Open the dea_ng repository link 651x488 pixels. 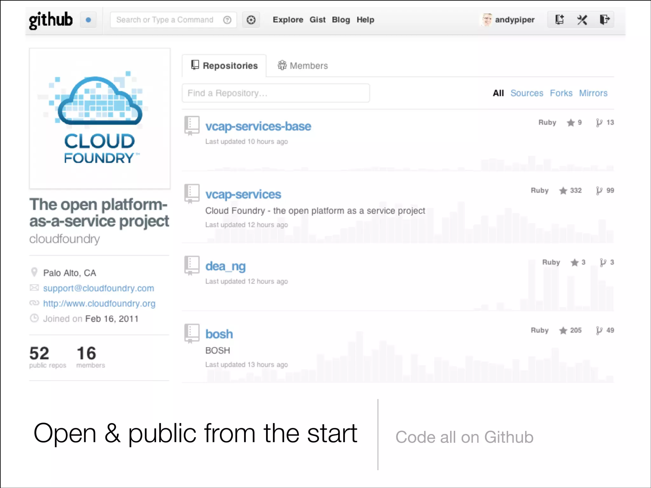225,266
